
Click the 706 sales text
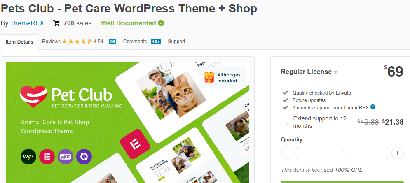coord(77,23)
